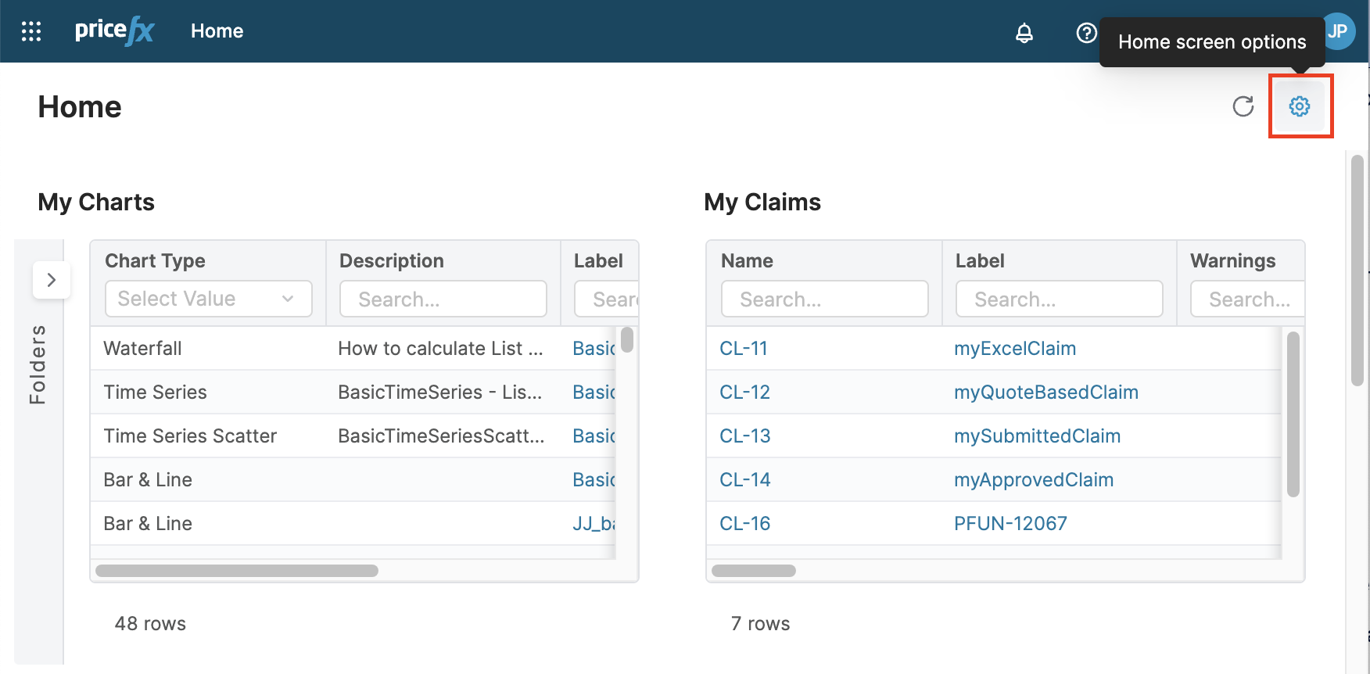
Task: Open the notifications bell
Action: 1024,33
